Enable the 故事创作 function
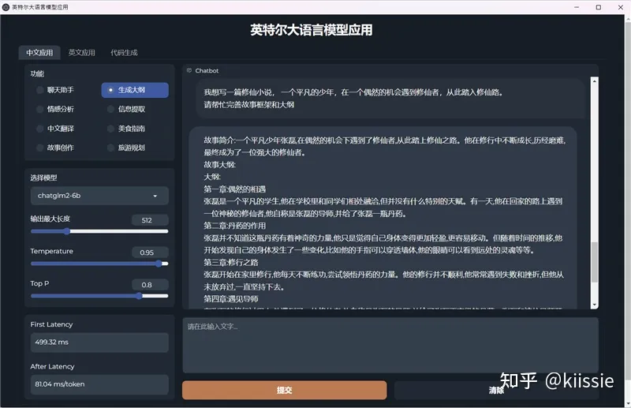 pyautogui.click(x=55, y=148)
